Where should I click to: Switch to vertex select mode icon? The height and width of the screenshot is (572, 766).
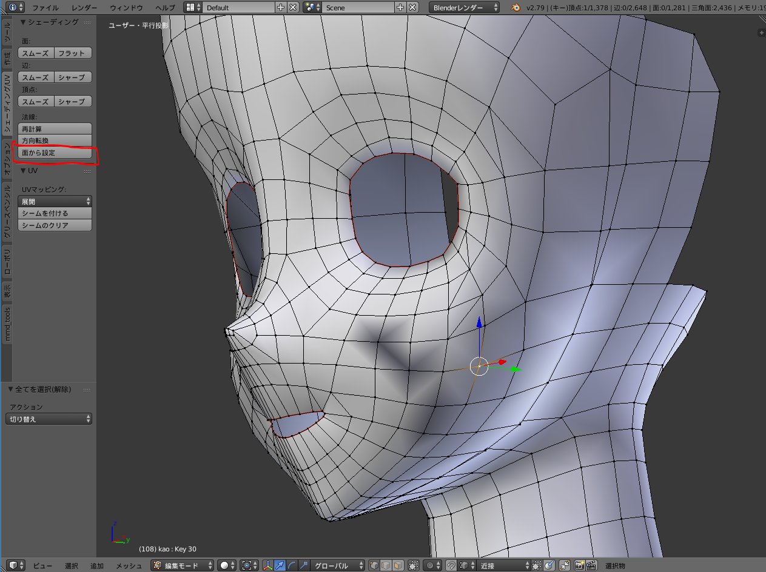(x=375, y=565)
